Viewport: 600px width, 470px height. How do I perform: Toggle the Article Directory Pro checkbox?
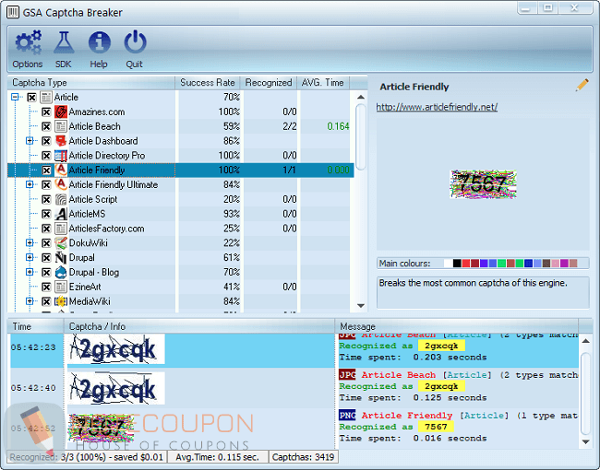(x=46, y=156)
